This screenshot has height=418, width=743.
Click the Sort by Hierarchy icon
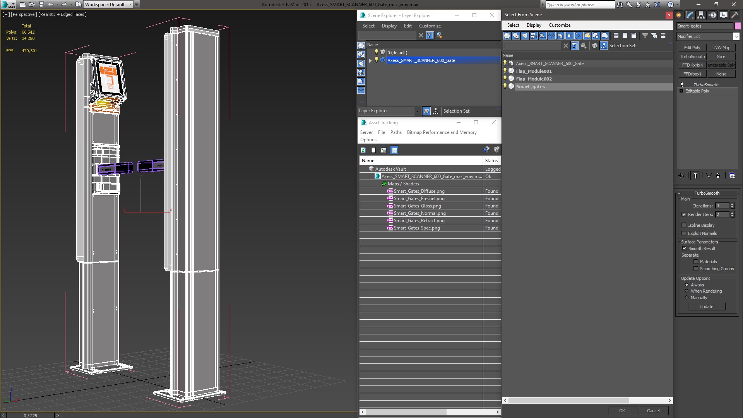click(435, 111)
